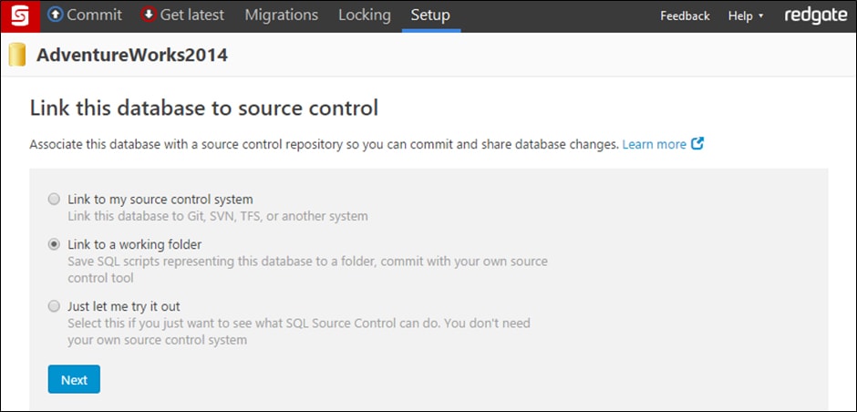Go to the Locking tab
Screen dimensions: 857x412
point(365,15)
